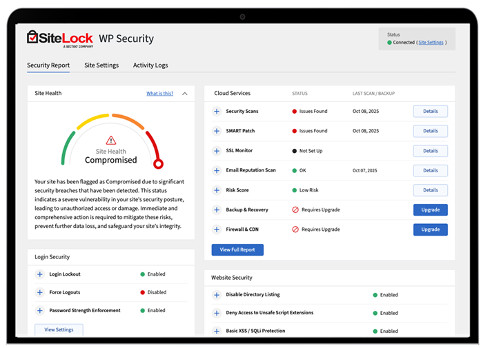
Task: Open Details for Security Scans
Action: pos(431,111)
